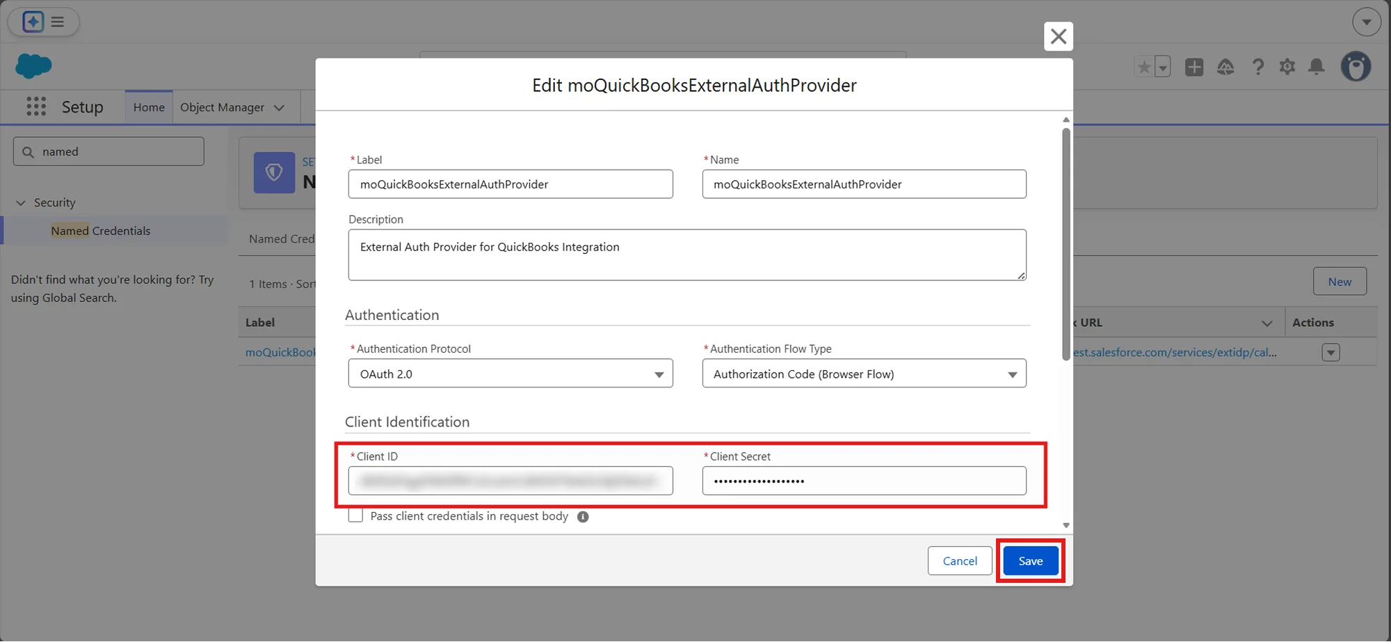1391x642 pixels.
Task: Open the notifications bell
Action: [1317, 67]
